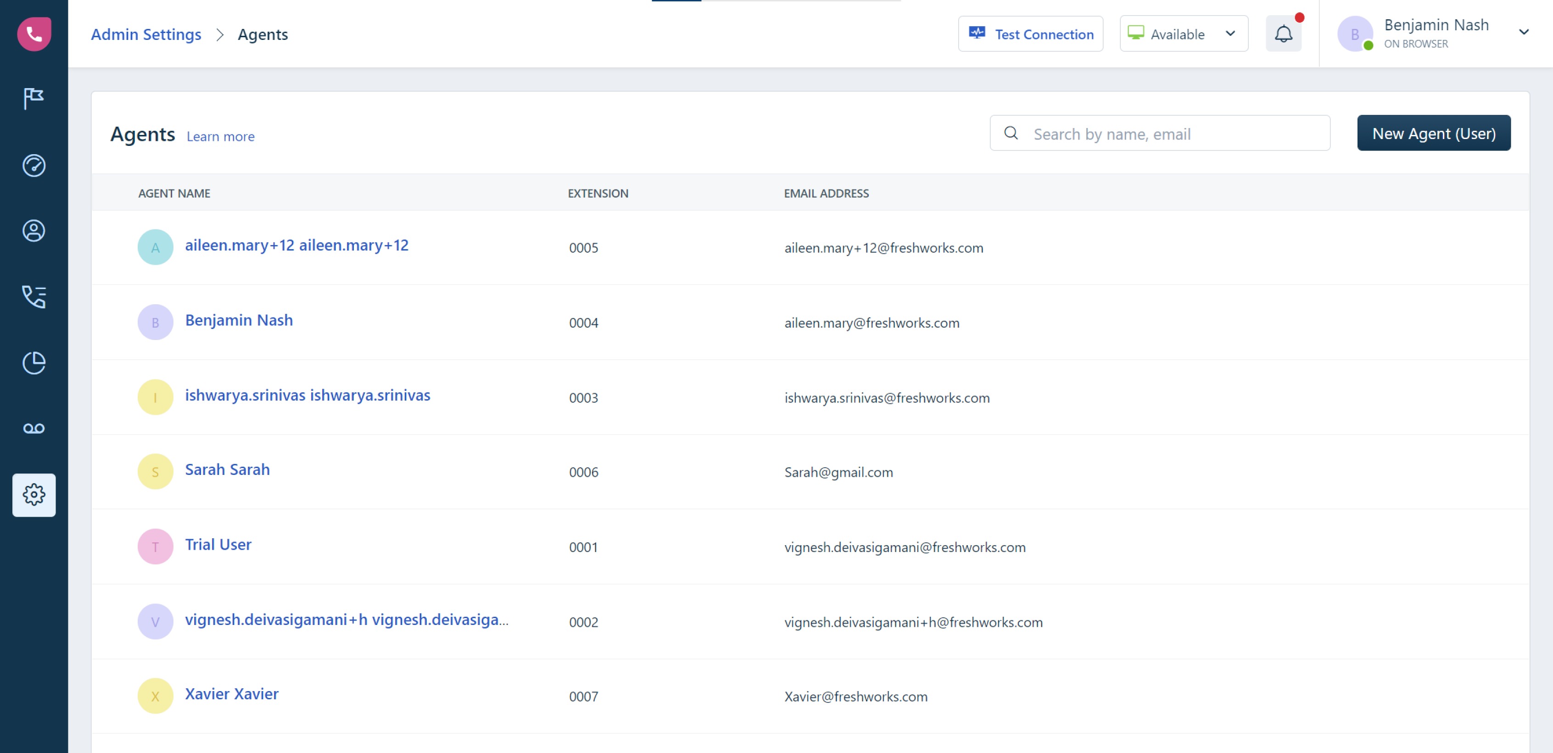Screen dimensions: 1553x753
Task: Expand the Available status dropdown
Action: [1184, 34]
